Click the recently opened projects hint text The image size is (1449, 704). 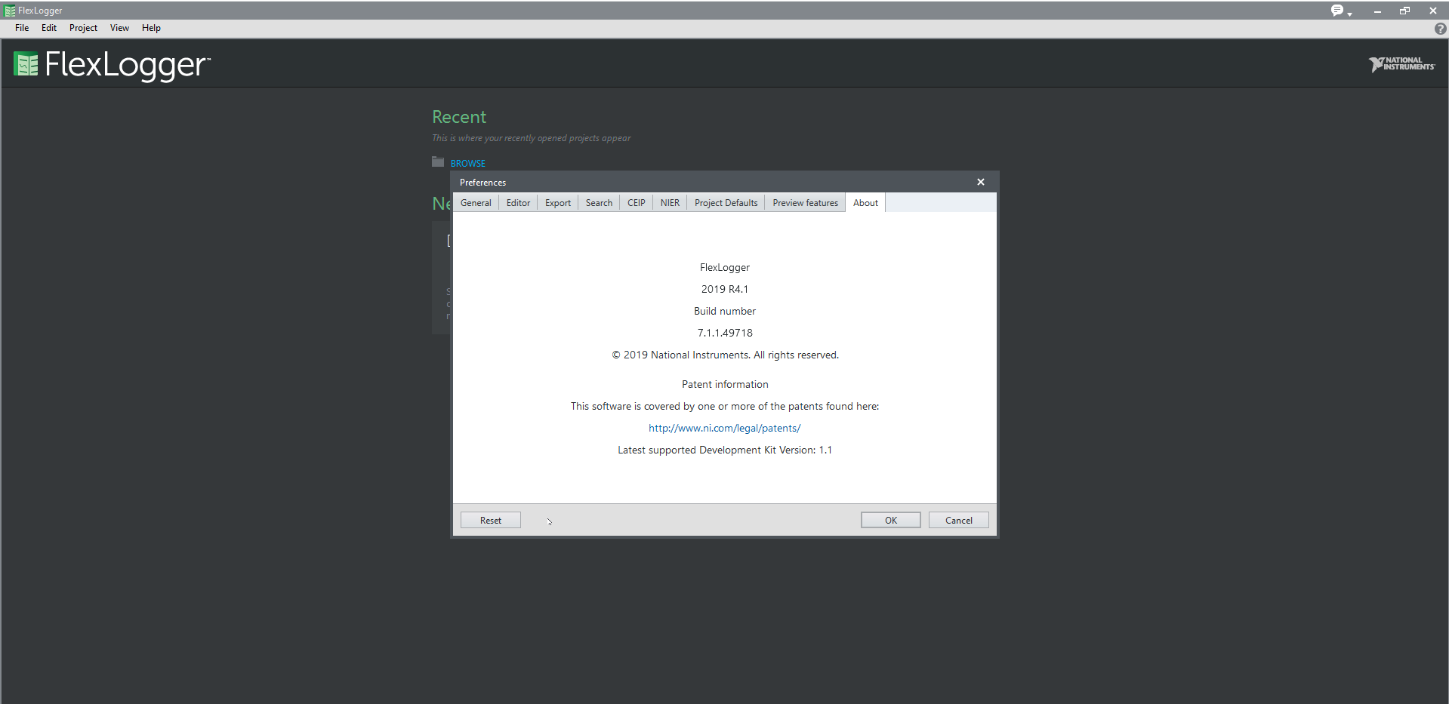click(531, 138)
